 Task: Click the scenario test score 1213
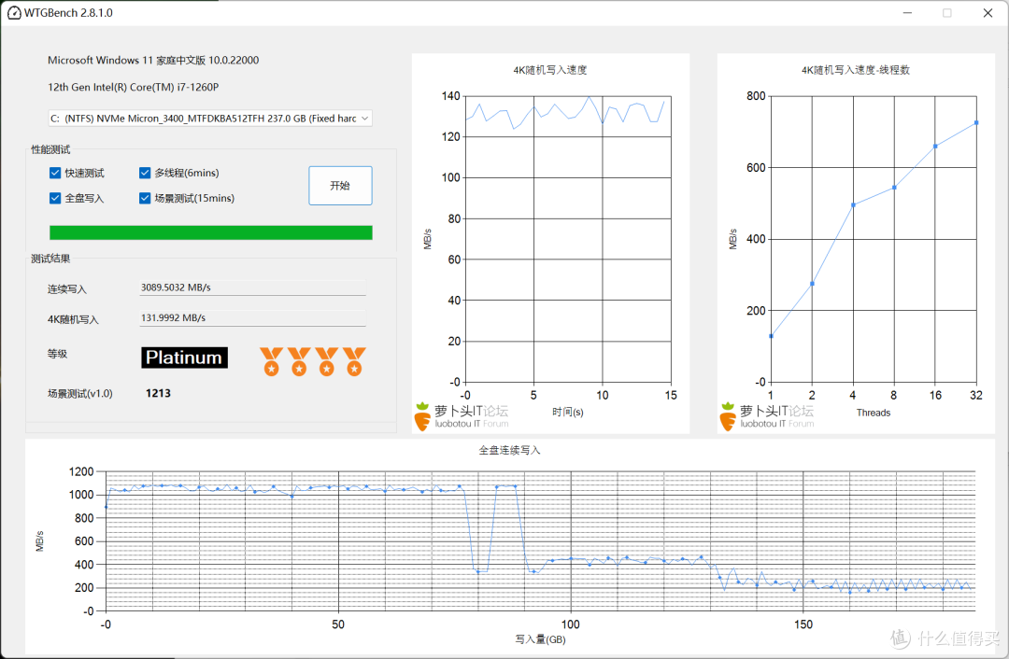pos(158,394)
